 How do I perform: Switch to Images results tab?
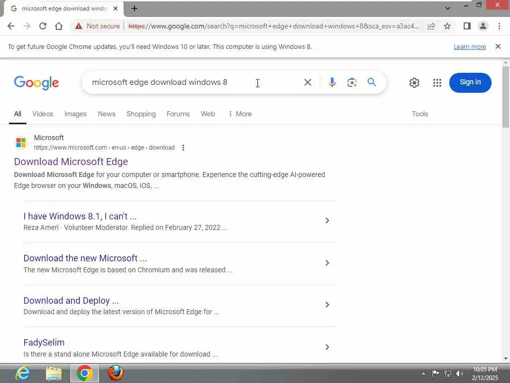click(x=76, y=114)
